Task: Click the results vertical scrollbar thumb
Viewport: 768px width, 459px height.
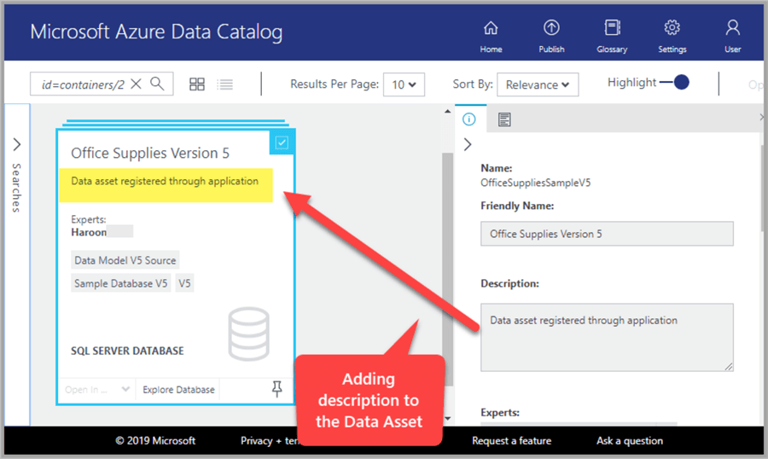Action: (x=447, y=270)
